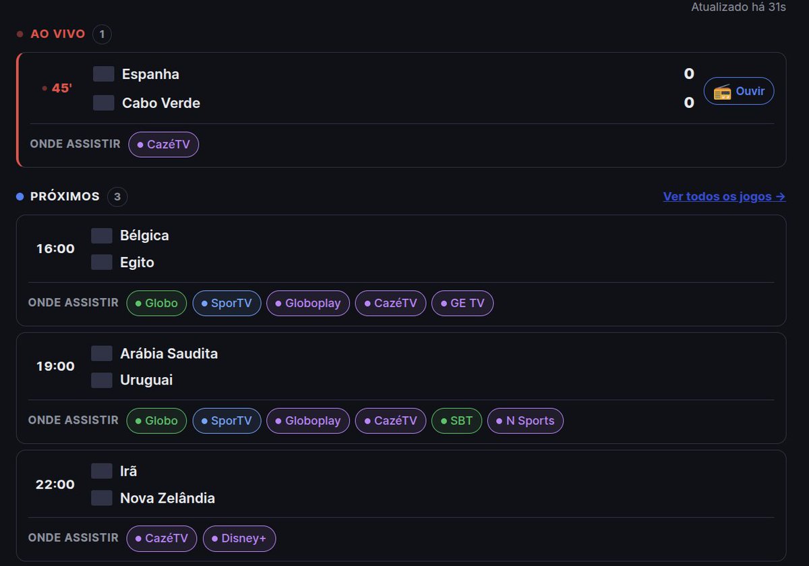809x566 pixels.
Task: Select the GE TV channel chip
Action: (462, 304)
